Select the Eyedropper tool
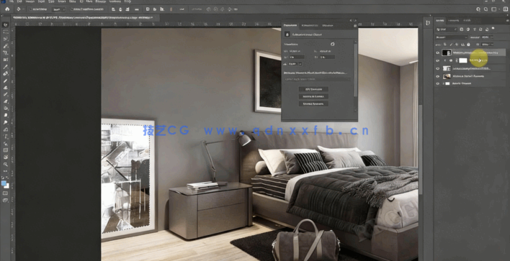 (x=6, y=67)
